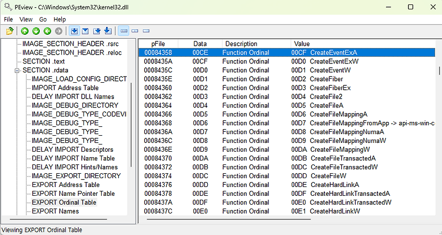The image size is (442, 235).
Task: Select the CreateFiberEx row
Action: (287, 88)
